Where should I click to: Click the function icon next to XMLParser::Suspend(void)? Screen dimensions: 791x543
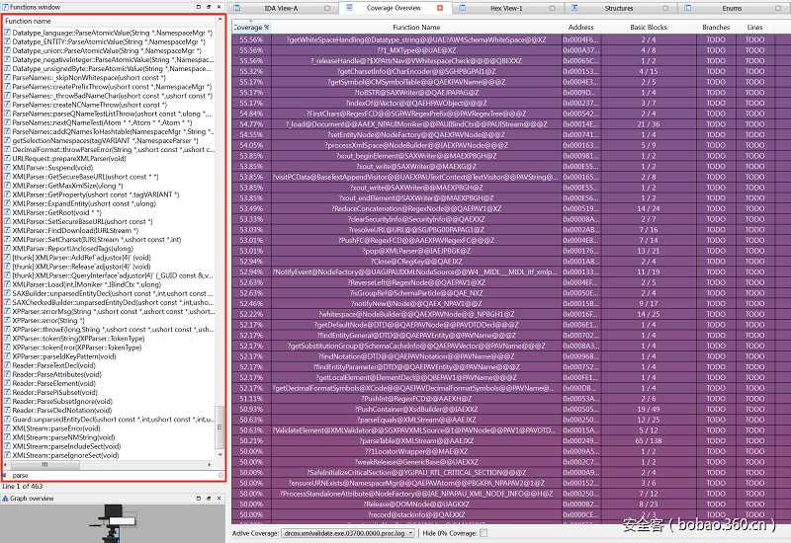[x=7, y=168]
